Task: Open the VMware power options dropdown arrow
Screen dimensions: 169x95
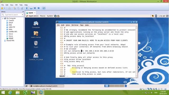Action: 5,8
